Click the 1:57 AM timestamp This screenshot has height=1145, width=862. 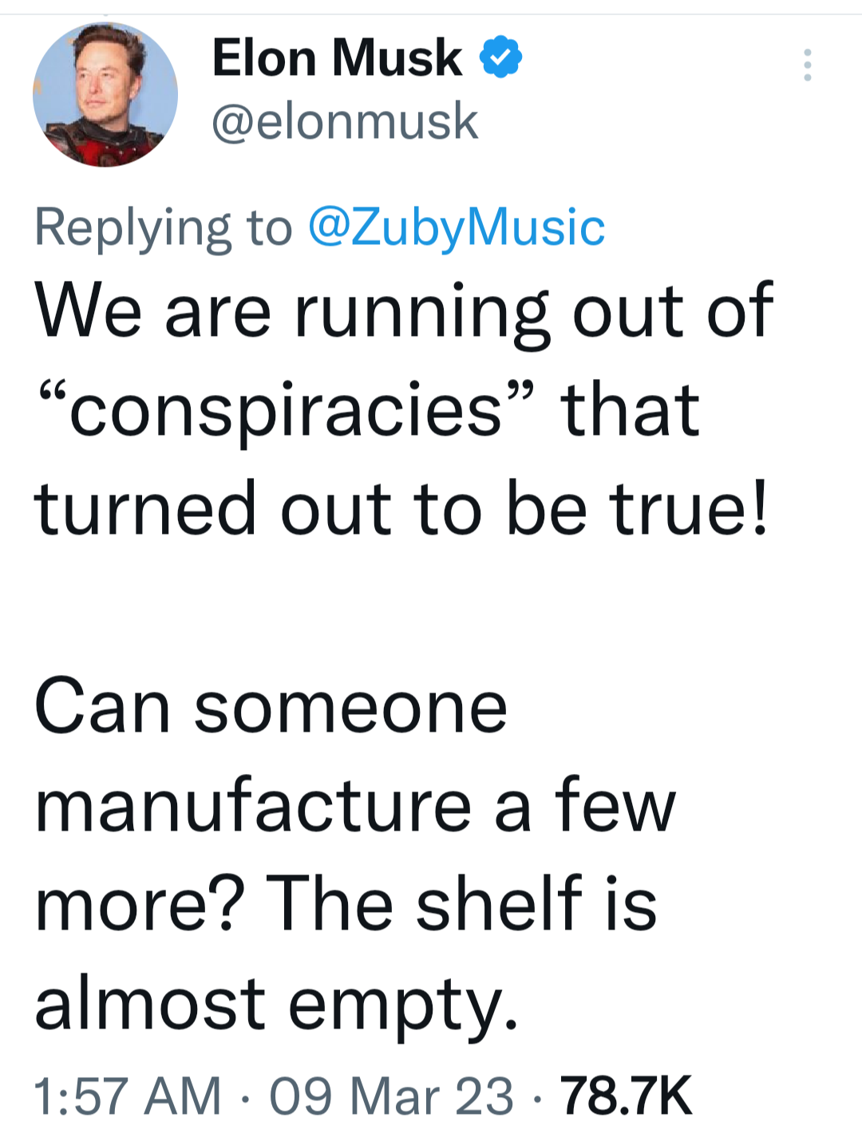(128, 1096)
